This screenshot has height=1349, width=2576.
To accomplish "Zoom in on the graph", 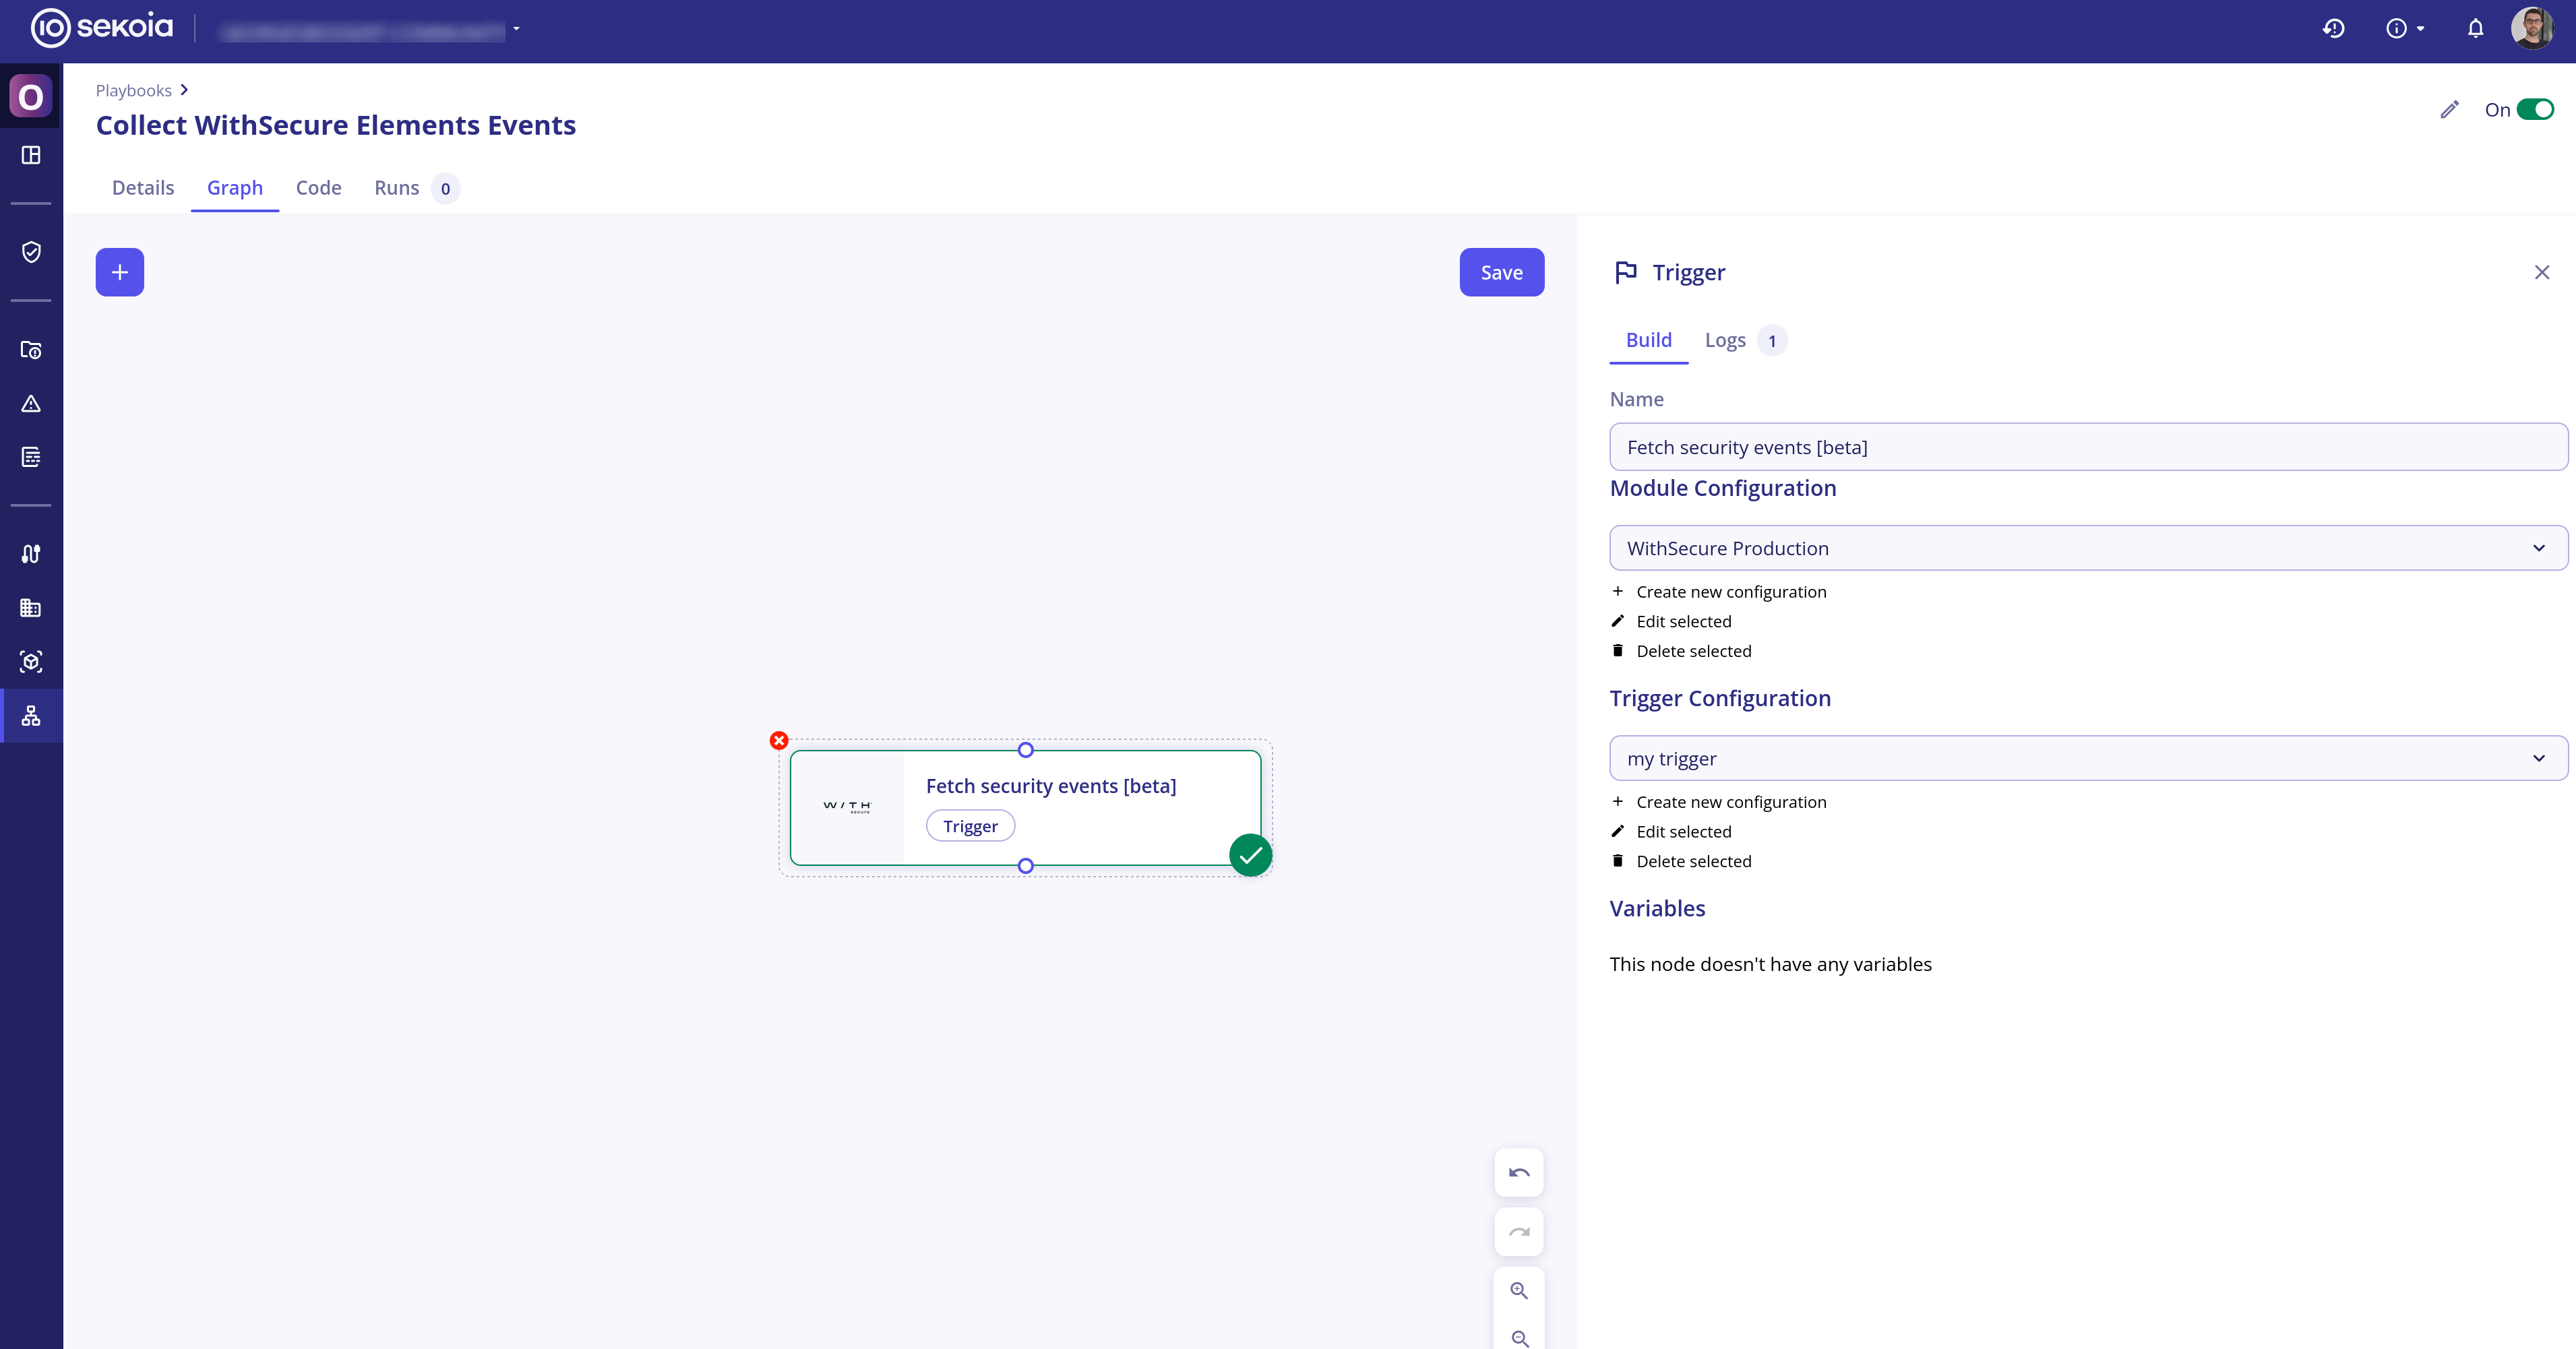I will coord(1519,1290).
